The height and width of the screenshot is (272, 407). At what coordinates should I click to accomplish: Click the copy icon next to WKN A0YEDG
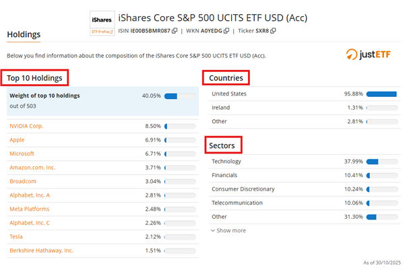point(226,30)
